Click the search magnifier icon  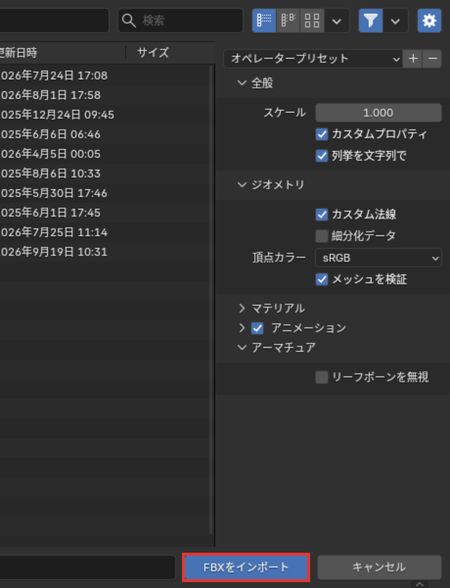click(129, 20)
